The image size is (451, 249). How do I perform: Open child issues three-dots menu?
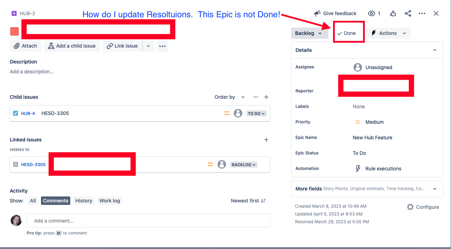256,97
